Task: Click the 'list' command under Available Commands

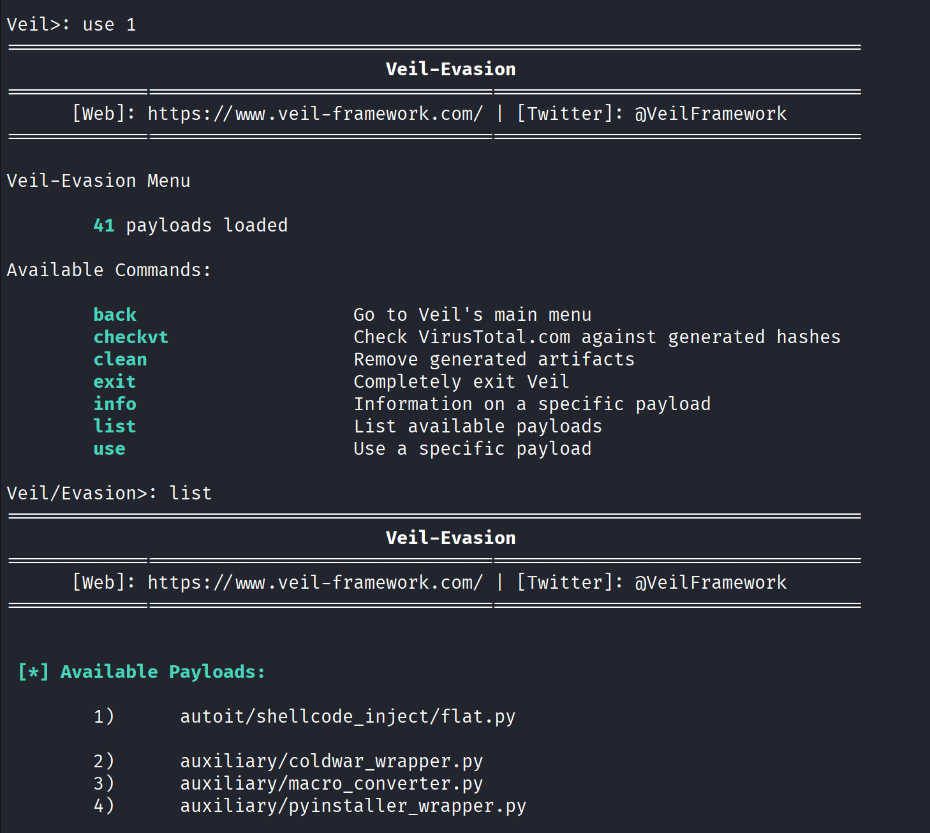Action: 115,427
